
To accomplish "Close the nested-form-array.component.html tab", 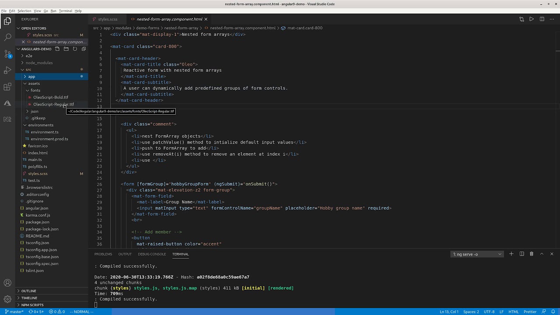I will tap(206, 19).
